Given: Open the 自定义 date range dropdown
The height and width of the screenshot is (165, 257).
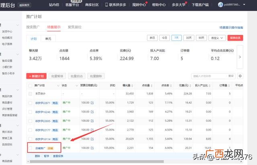Looking at the screenshot, I should (217, 38).
